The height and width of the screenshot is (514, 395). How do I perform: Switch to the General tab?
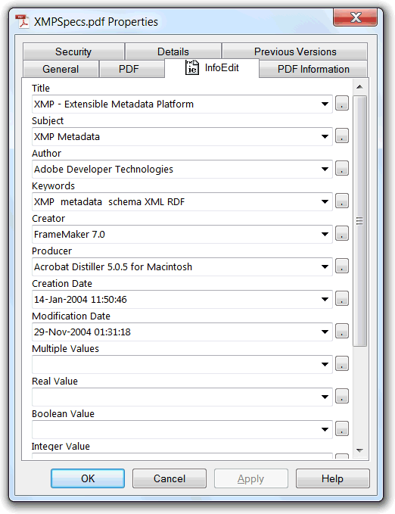61,69
